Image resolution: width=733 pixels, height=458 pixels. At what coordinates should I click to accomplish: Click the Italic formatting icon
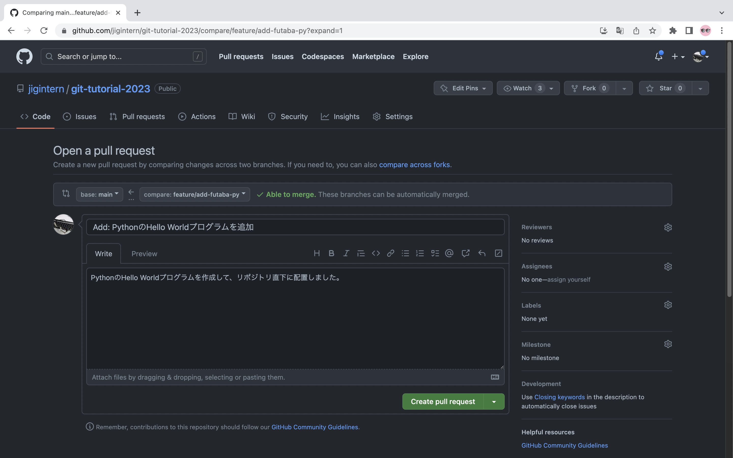[346, 253]
